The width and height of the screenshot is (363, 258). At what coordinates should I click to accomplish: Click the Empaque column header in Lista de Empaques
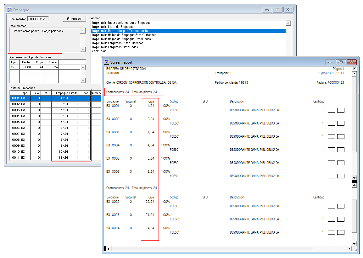(x=60, y=93)
